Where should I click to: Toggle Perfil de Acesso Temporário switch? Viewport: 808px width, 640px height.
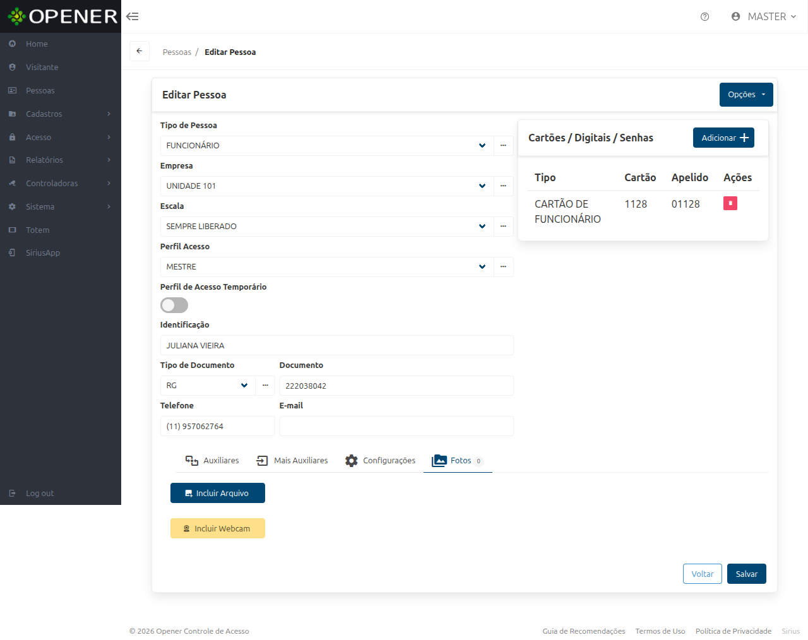click(x=174, y=305)
